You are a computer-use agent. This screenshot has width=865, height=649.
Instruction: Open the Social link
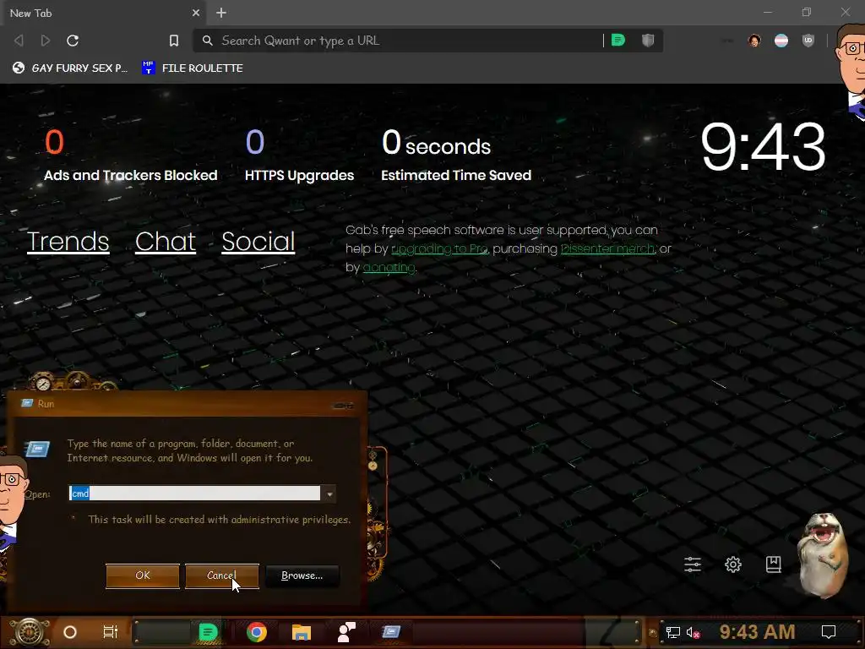pos(258,242)
